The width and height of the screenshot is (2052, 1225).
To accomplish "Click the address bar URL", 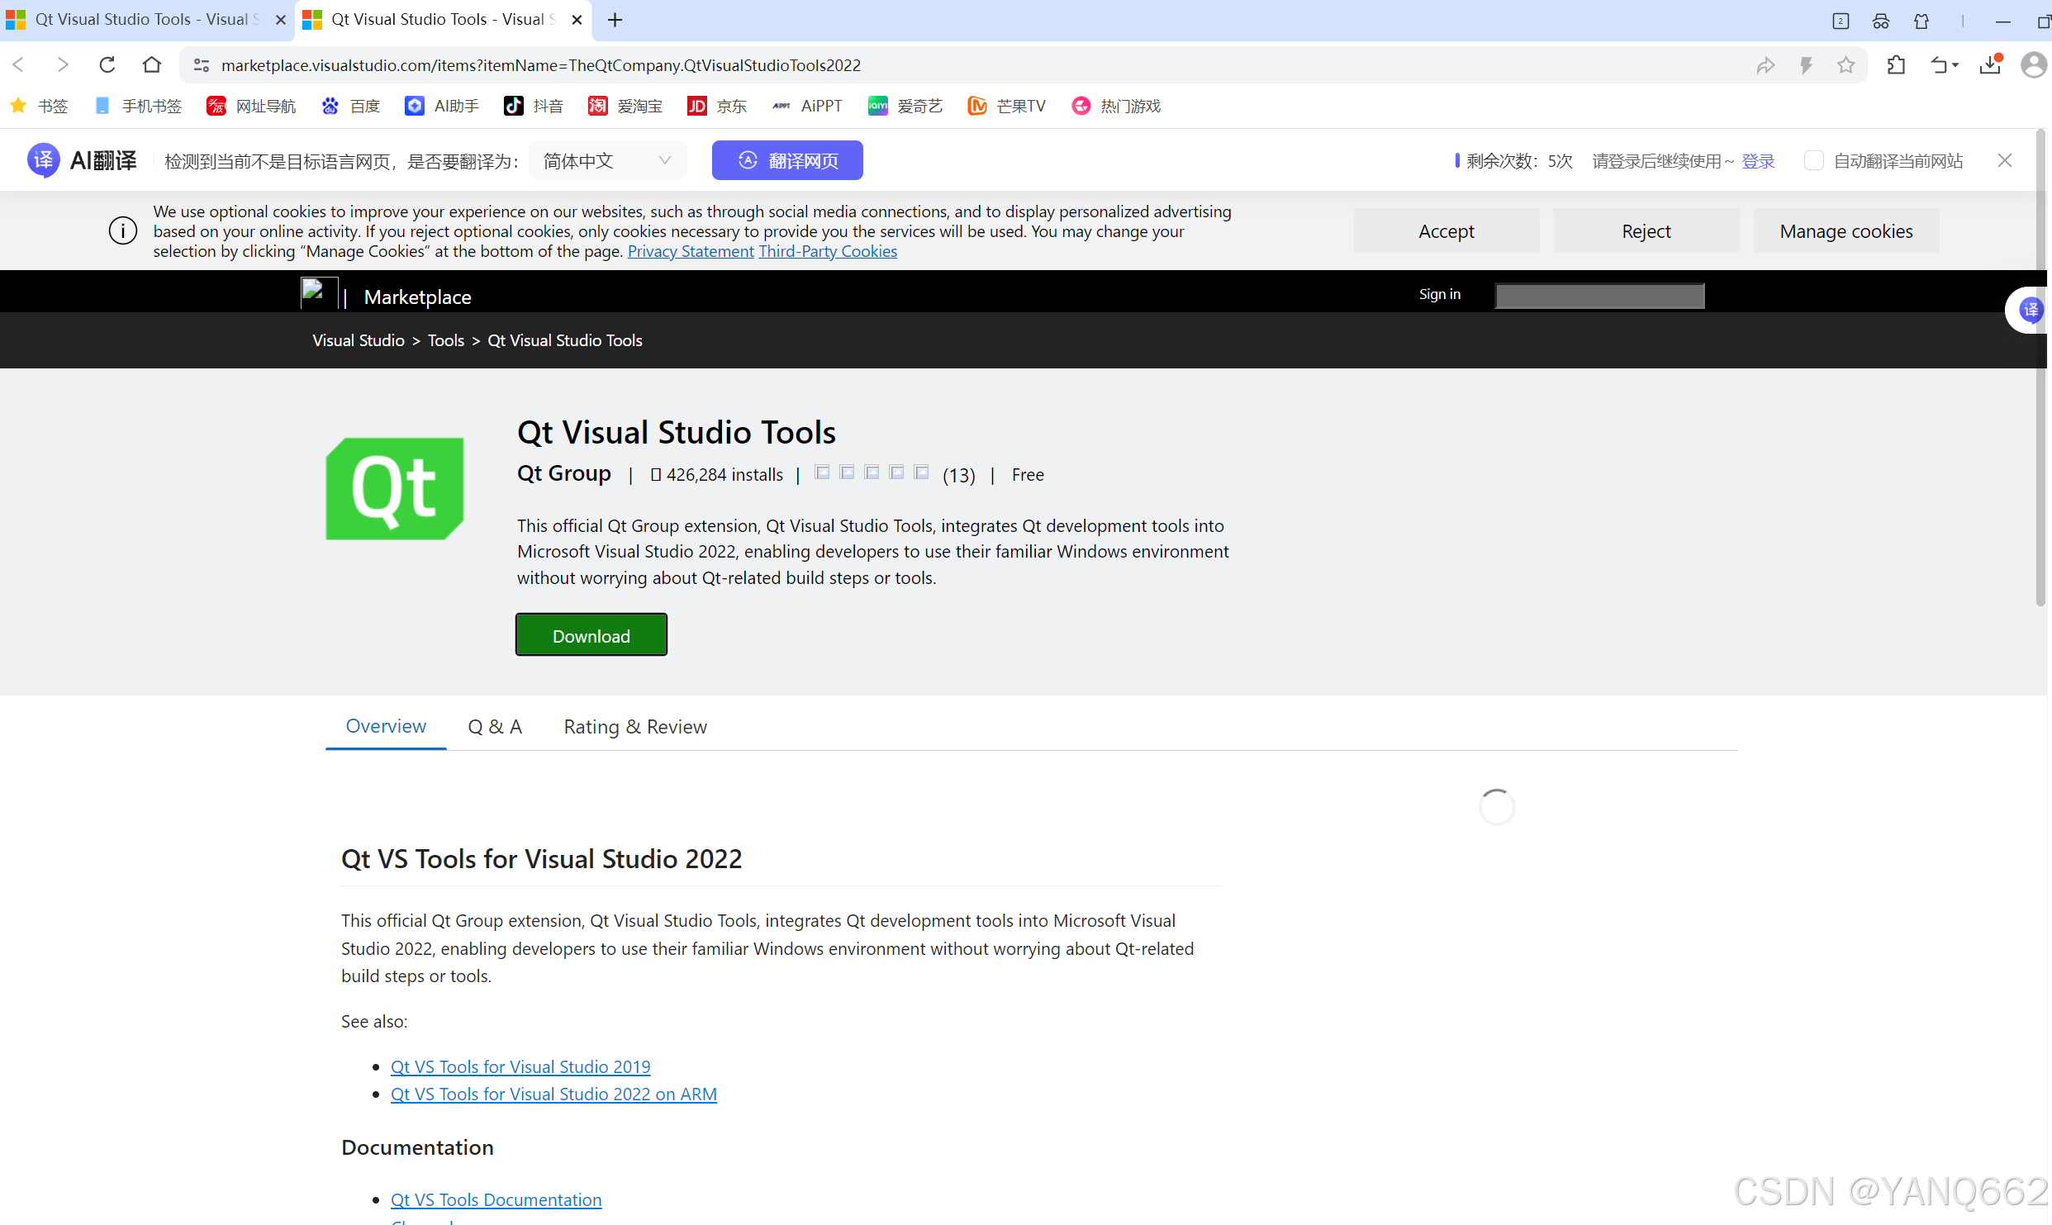I will (541, 65).
